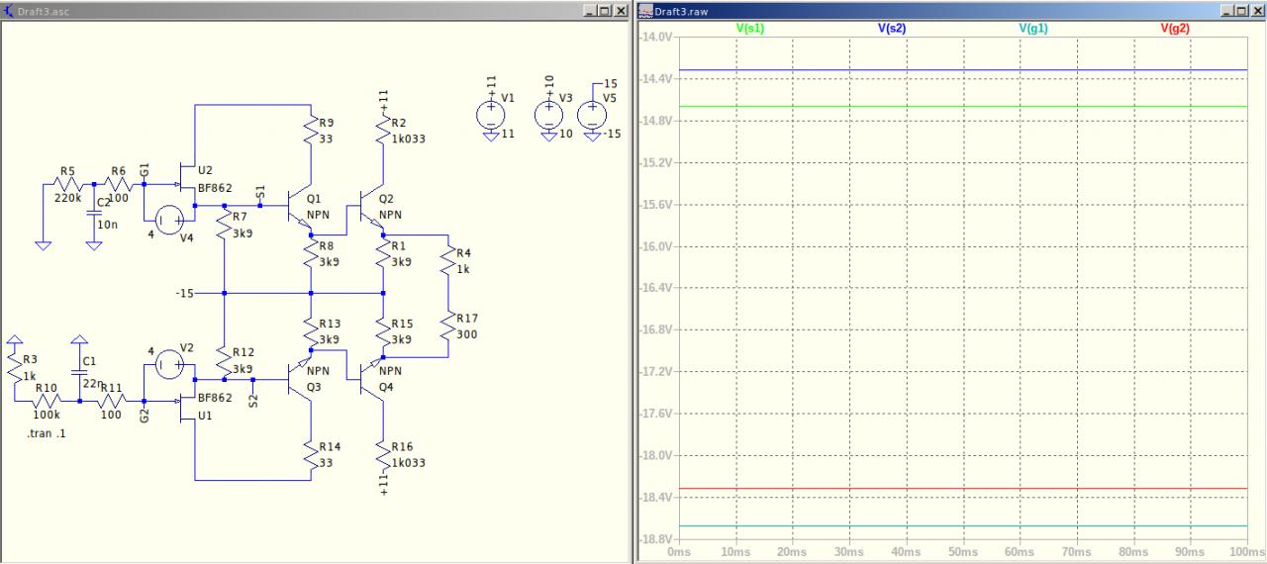The height and width of the screenshot is (564, 1267).
Task: Click the G1 net label
Action: coord(146,170)
